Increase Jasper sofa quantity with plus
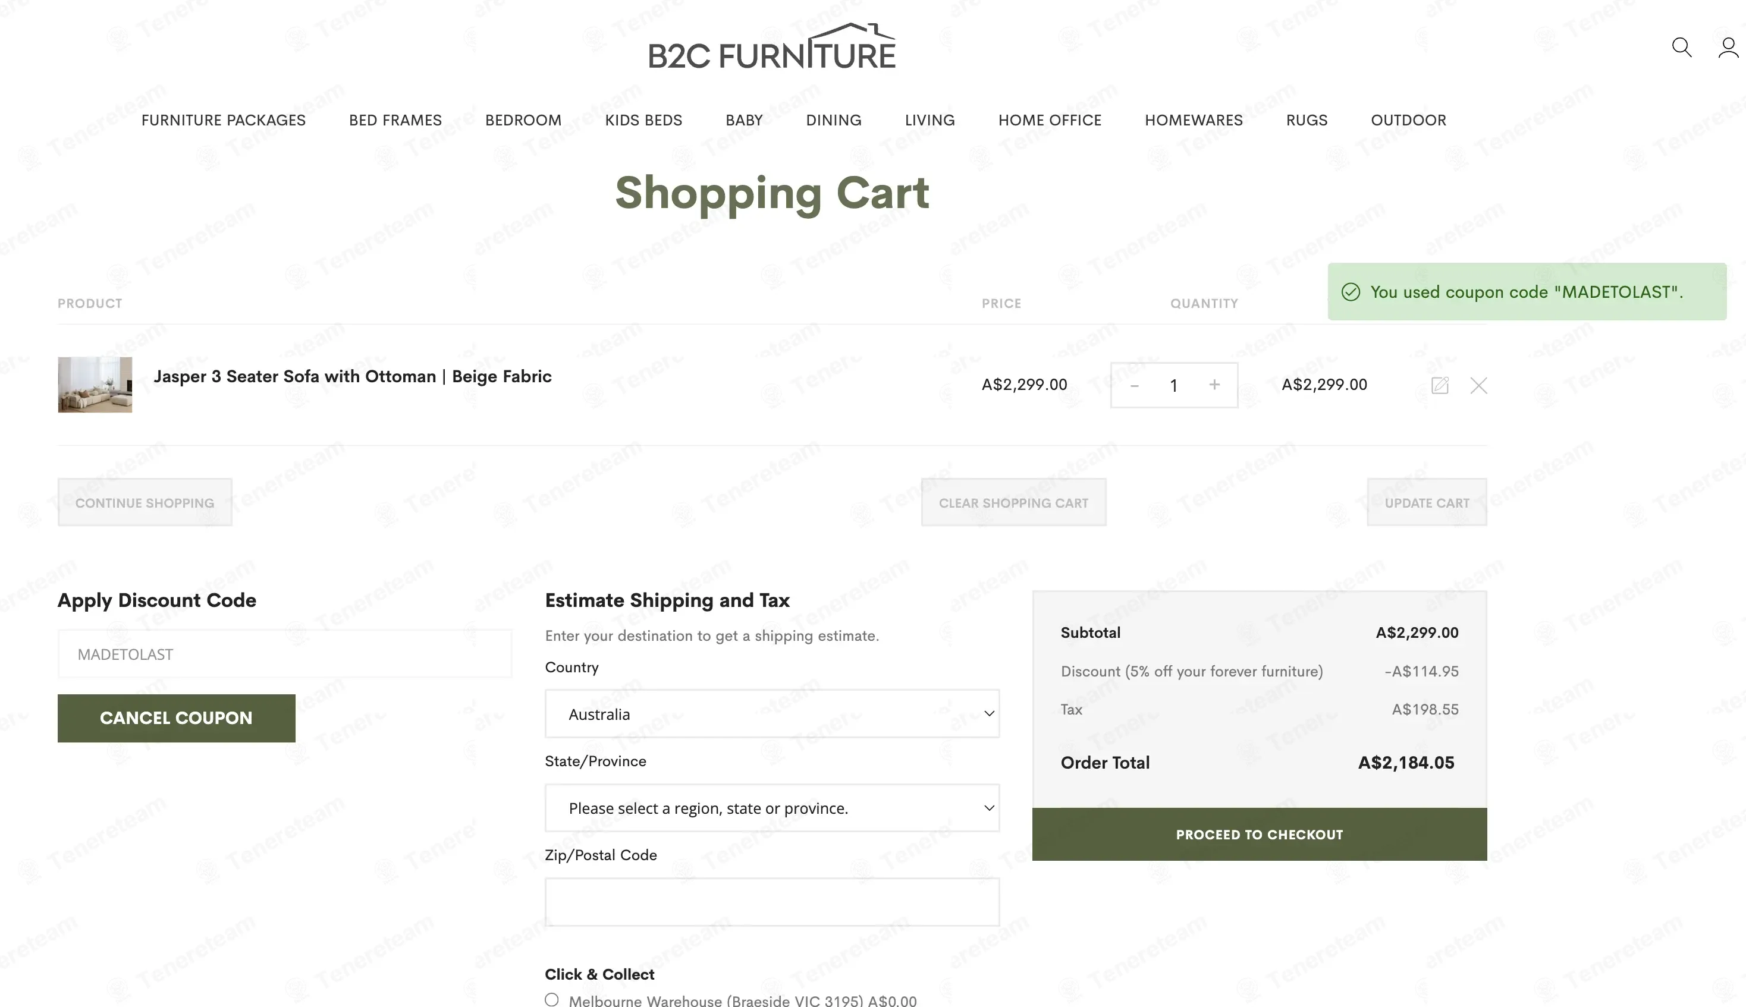Screen dimensions: 1746x1007 point(1214,385)
